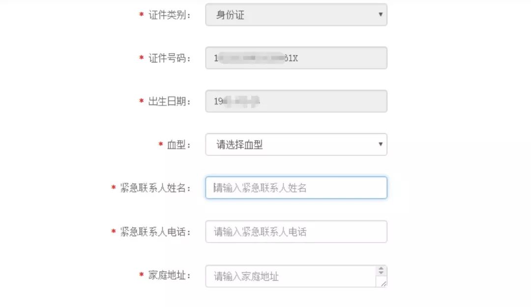Click the 证件号码 ID number field
Viewport: 531px width, 307px height.
(x=295, y=58)
